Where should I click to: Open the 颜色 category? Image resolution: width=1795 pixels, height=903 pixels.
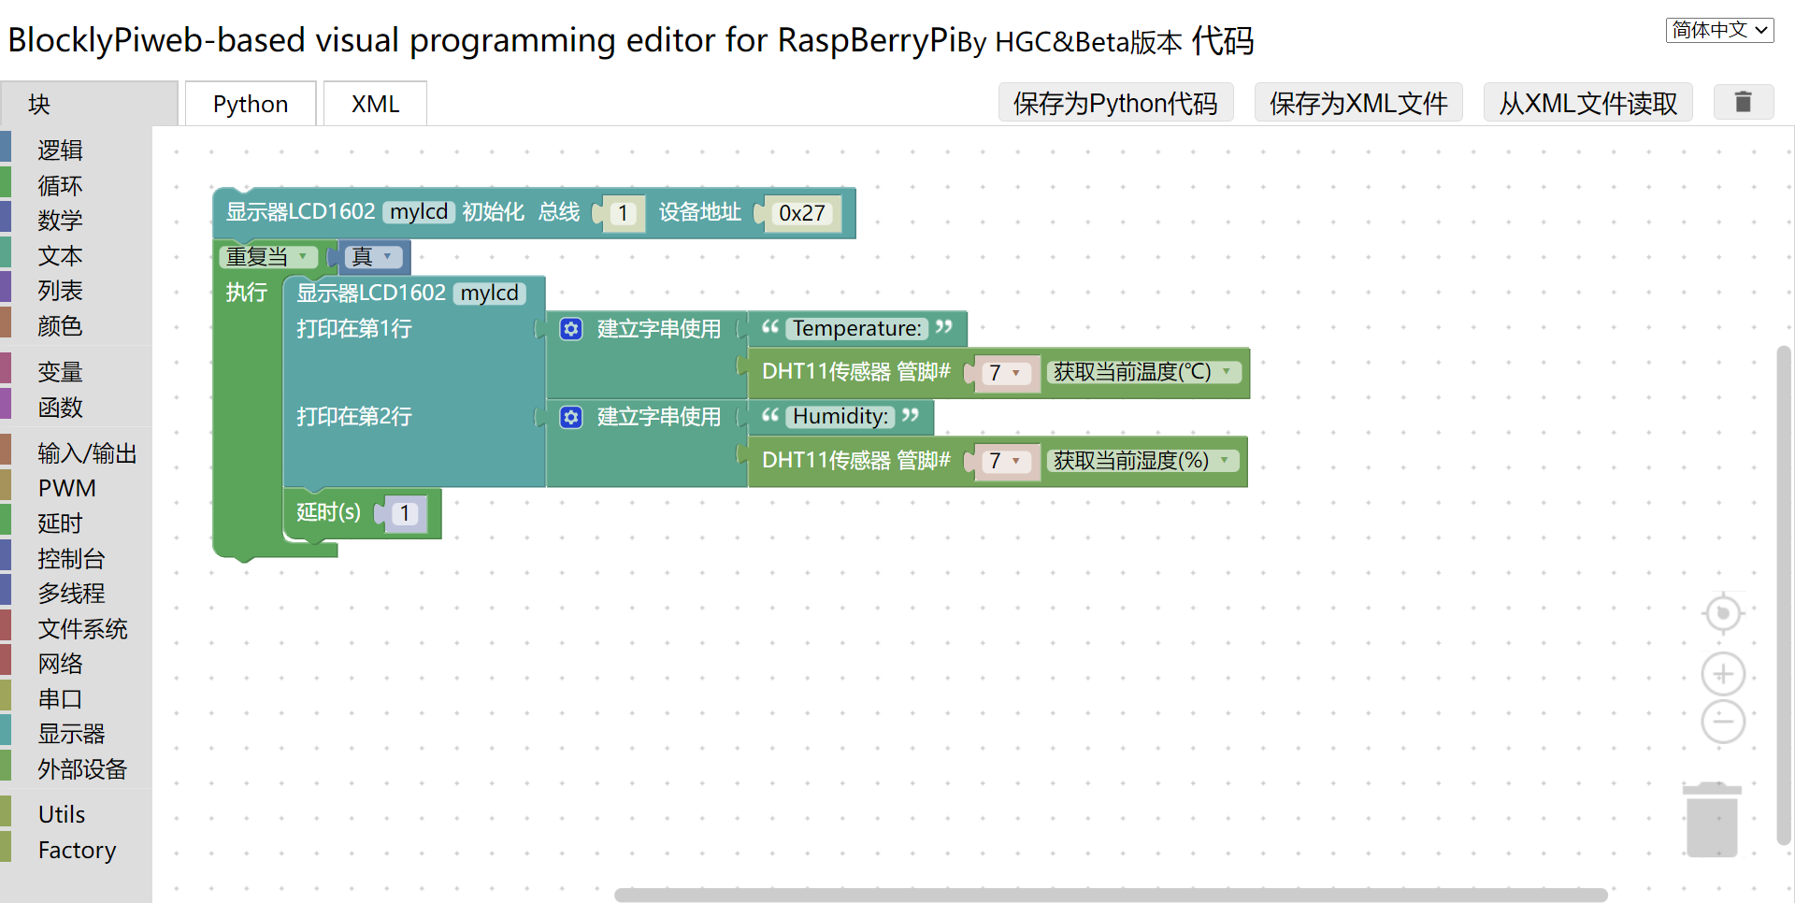coord(76,326)
